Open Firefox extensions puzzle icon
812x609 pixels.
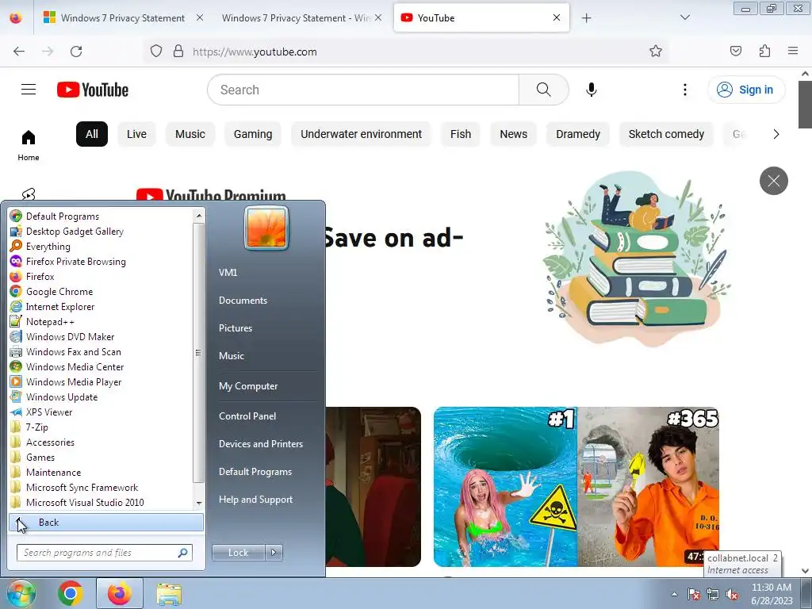(764, 51)
